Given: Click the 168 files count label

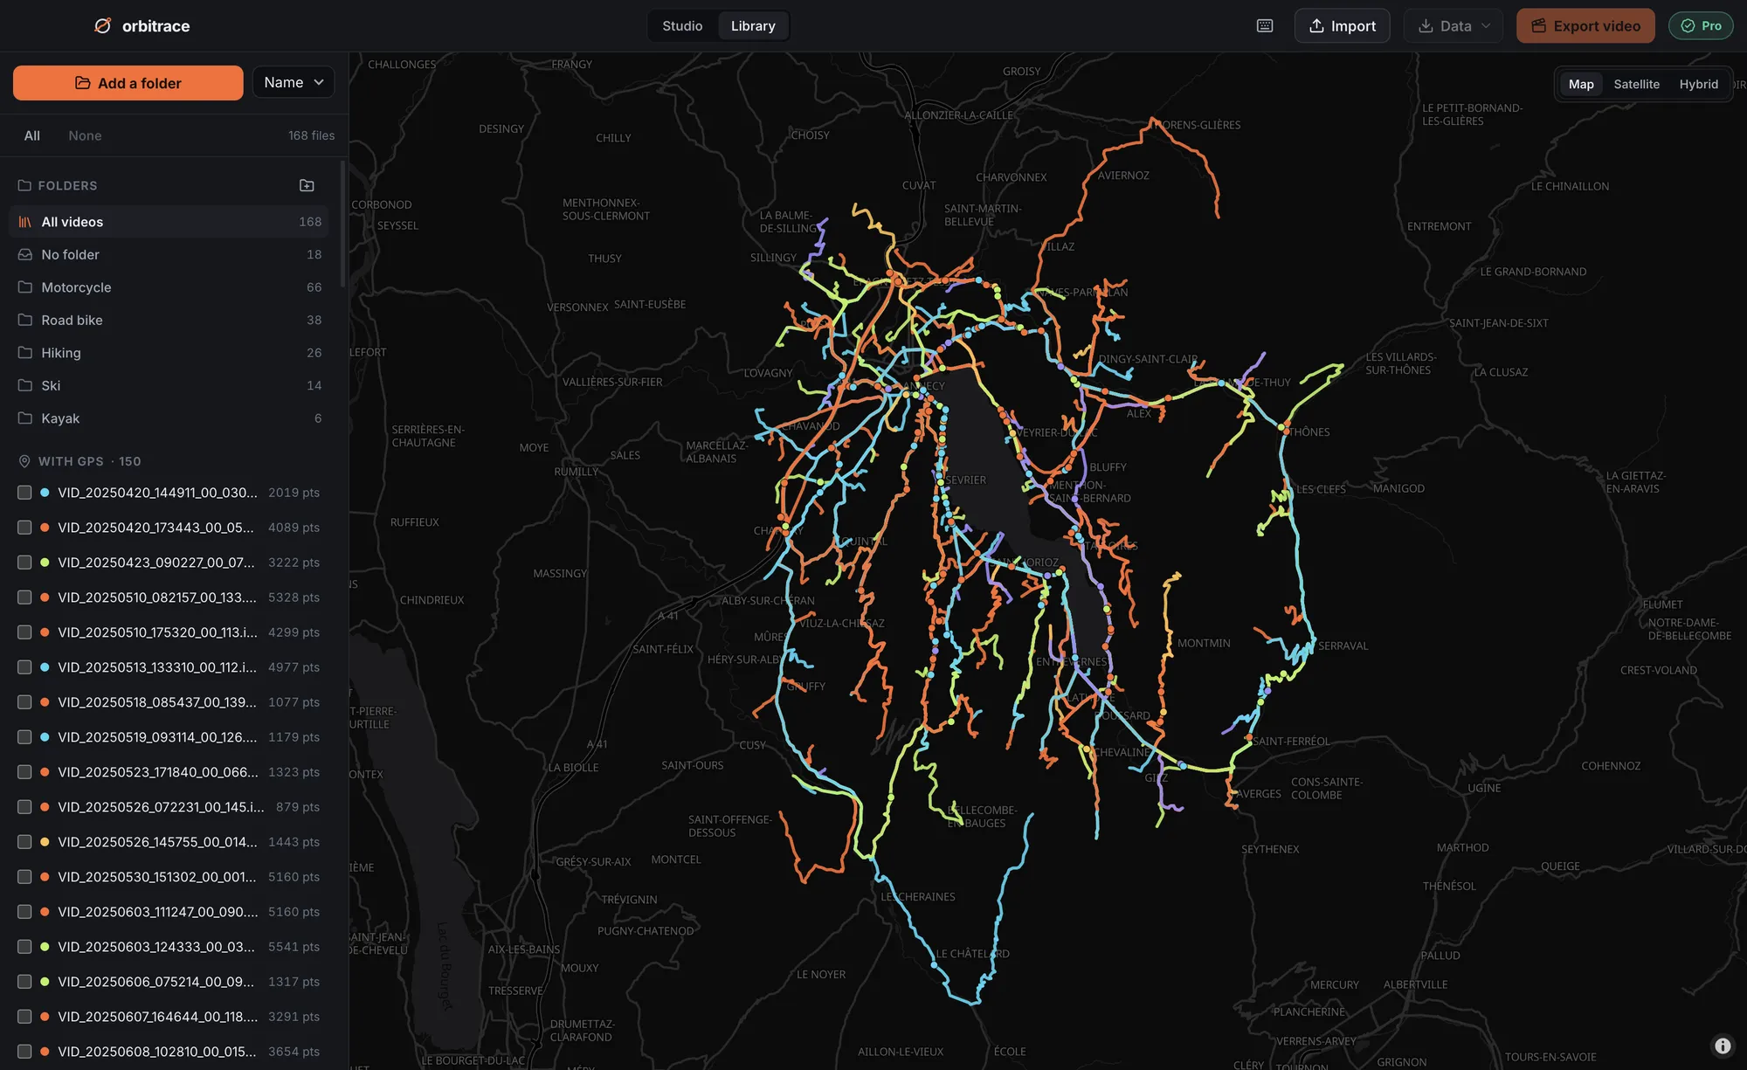Looking at the screenshot, I should click(311, 135).
